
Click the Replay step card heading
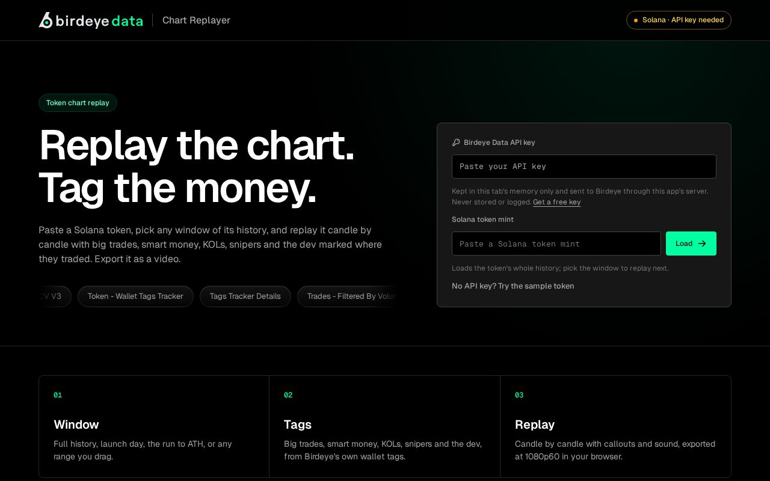(x=535, y=424)
